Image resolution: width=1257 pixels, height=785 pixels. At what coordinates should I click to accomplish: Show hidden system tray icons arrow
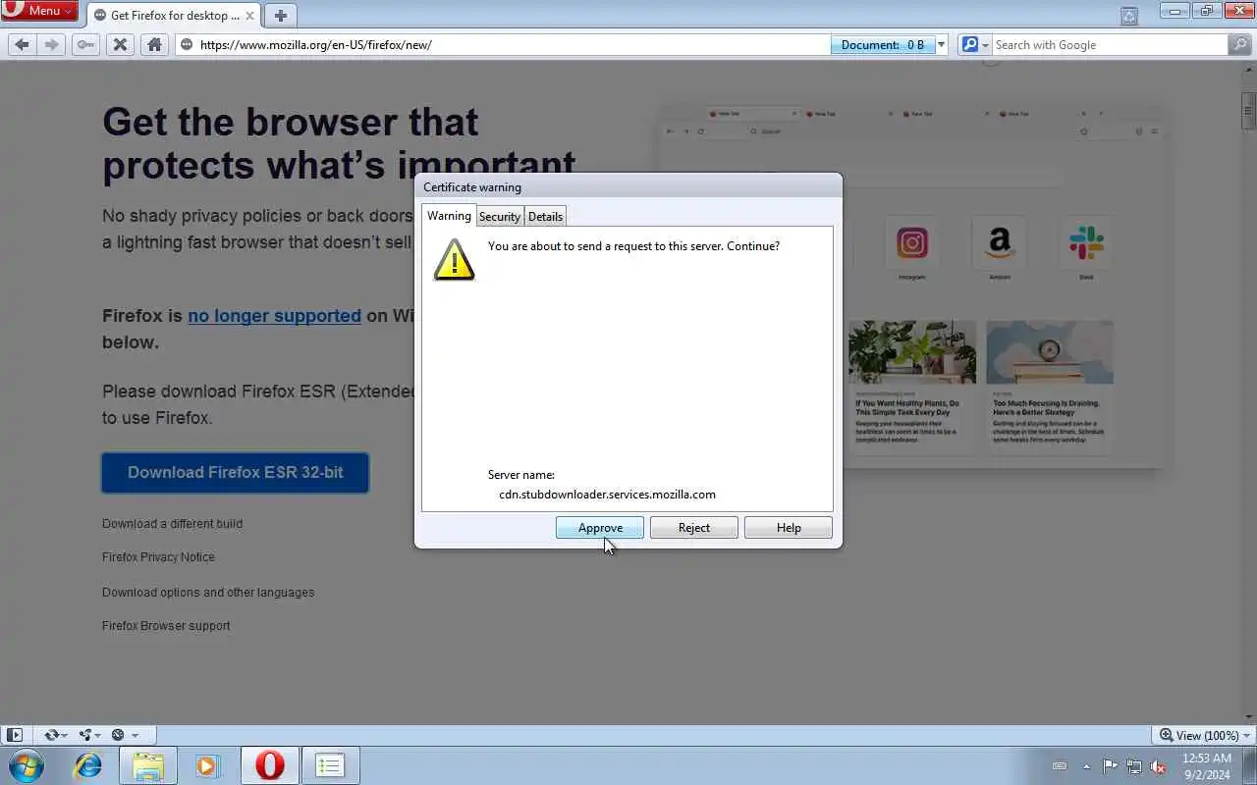click(x=1086, y=766)
